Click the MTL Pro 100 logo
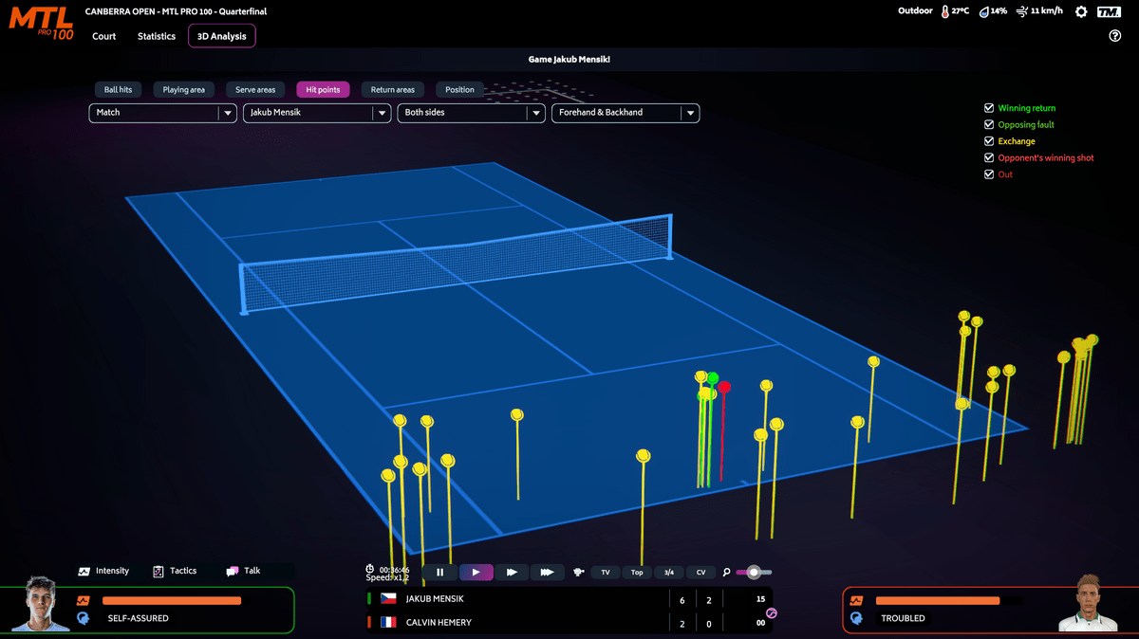The width and height of the screenshot is (1139, 639). tap(40, 21)
